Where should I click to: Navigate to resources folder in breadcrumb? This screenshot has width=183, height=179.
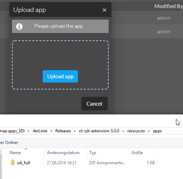136,131
